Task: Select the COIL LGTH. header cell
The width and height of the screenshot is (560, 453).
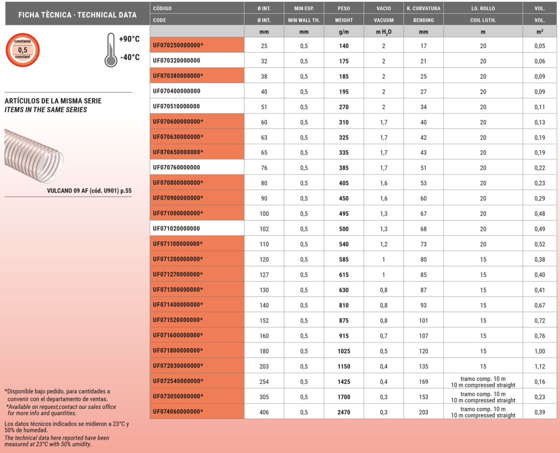Action: [x=483, y=20]
